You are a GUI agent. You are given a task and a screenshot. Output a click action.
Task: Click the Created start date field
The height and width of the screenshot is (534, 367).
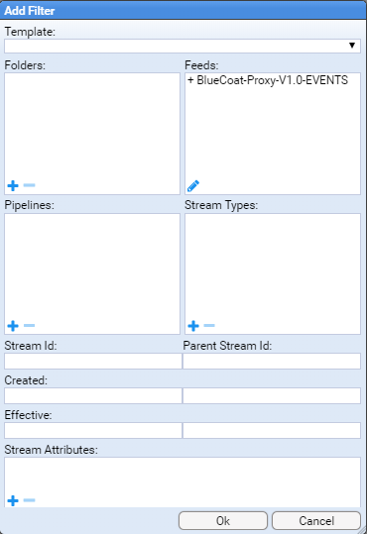(93, 395)
